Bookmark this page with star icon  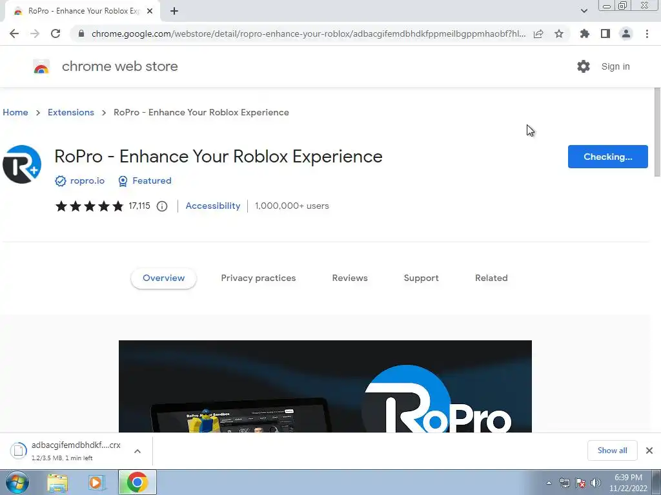[x=559, y=34]
